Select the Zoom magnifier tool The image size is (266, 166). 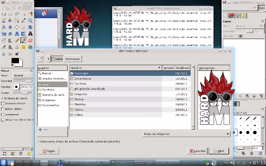point(30,20)
